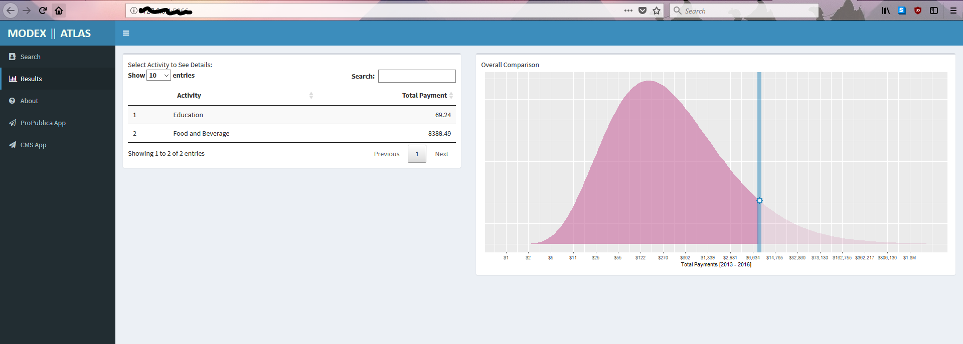Open the Show entries dropdown
Image resolution: width=963 pixels, height=344 pixels.
pos(158,76)
